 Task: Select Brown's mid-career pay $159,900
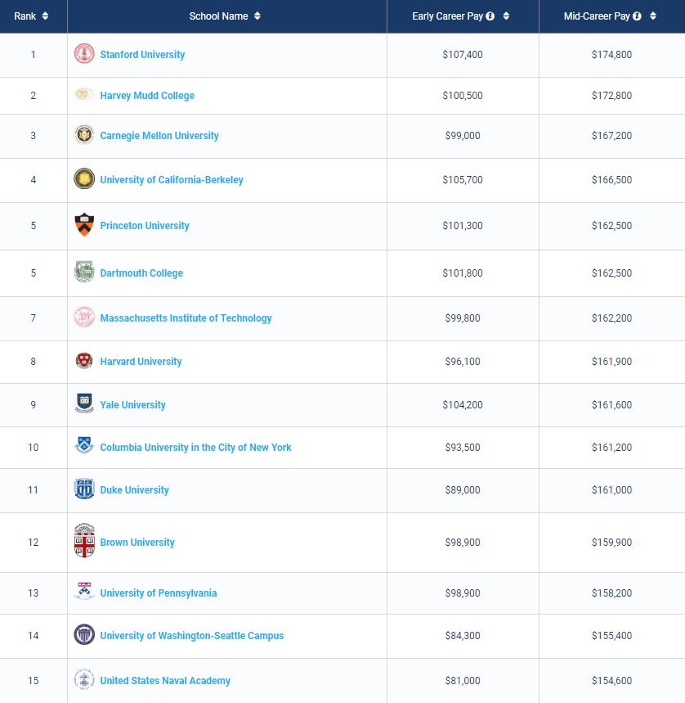click(x=611, y=543)
